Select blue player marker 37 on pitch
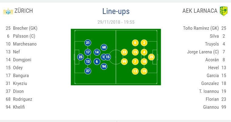The image size is (231, 122). coord(88,71)
